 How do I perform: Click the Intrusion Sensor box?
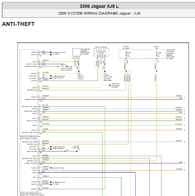coord(101,52)
